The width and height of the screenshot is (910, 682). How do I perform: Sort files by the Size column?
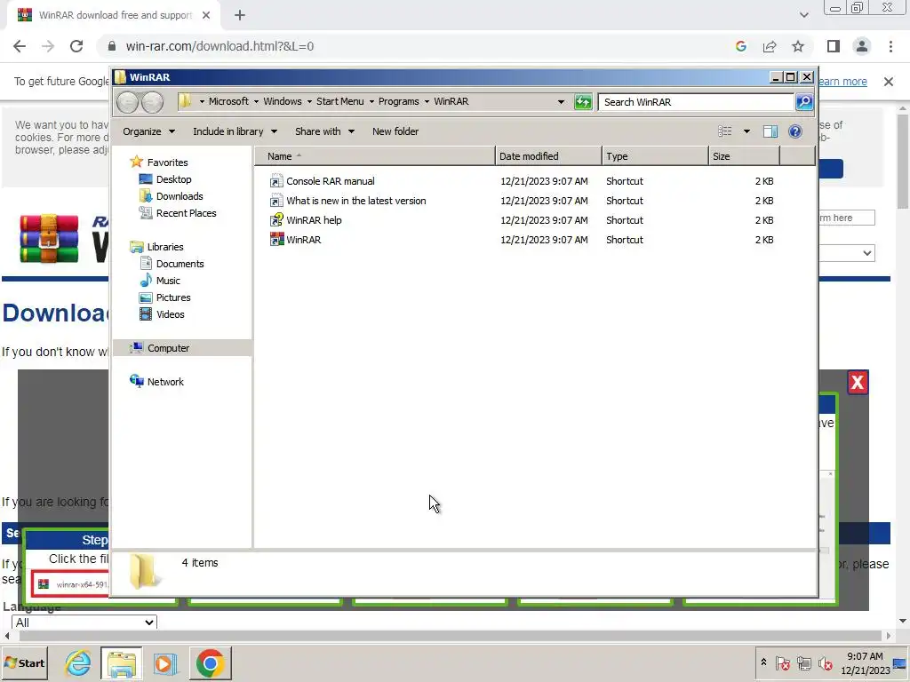click(x=744, y=156)
